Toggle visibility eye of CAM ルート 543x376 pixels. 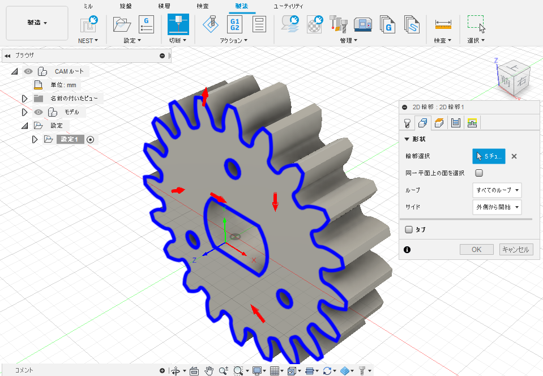[x=28, y=71]
